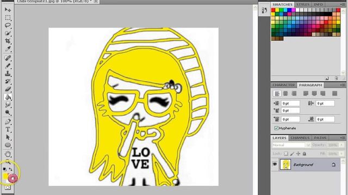348x195 pixels.
Task: Select the History Brush tool
Action: (x=8, y=81)
